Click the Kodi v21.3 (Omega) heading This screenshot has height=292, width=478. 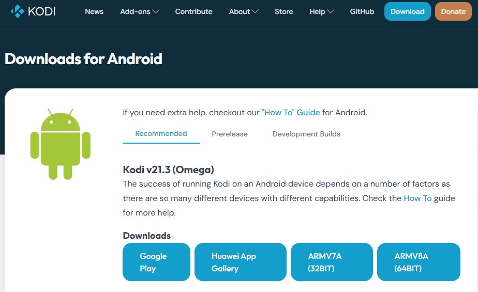168,170
